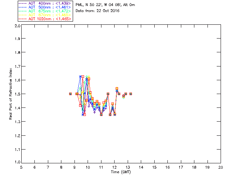The width and height of the screenshot is (227, 181).
Task: Click the y-axis tick label 1.4
Action: [17, 108]
